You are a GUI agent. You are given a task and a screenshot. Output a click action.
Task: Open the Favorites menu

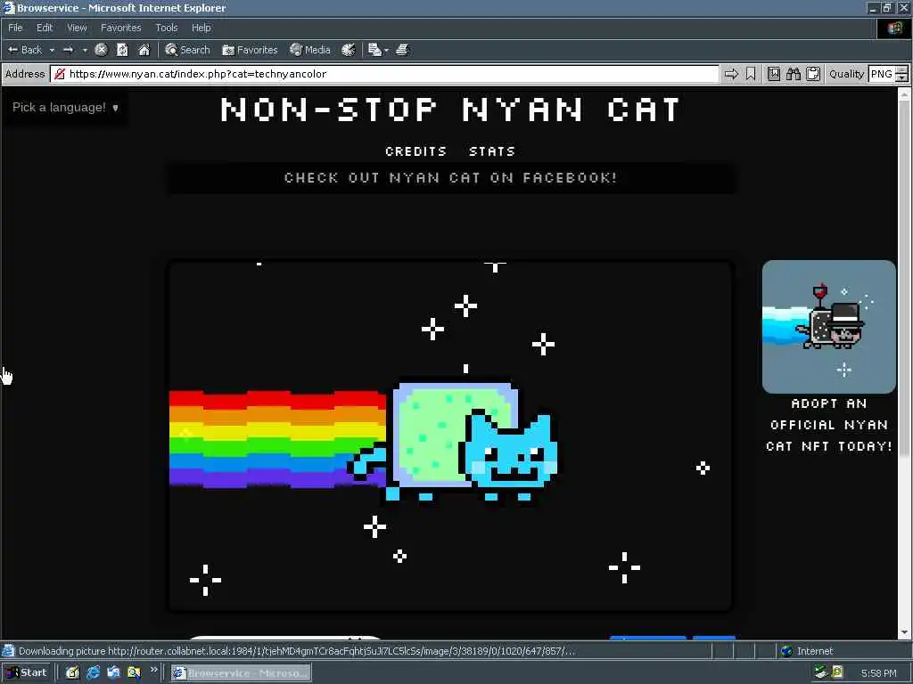pos(120,28)
